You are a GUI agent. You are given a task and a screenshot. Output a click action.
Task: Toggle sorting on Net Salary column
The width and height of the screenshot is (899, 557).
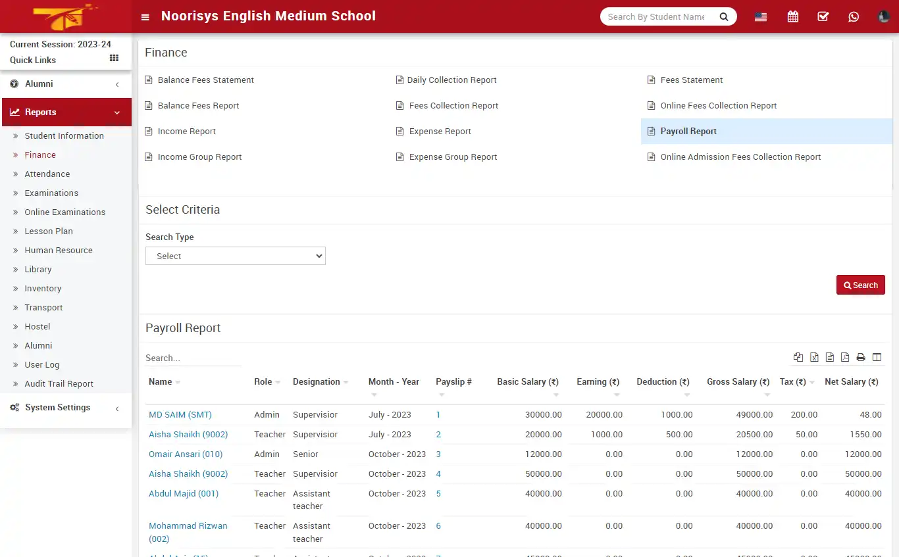851,381
